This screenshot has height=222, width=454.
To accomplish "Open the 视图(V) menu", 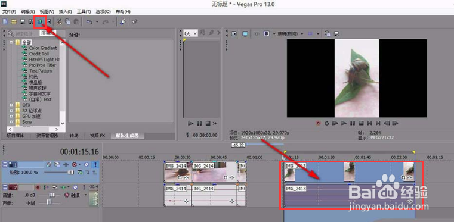I will coord(47,11).
